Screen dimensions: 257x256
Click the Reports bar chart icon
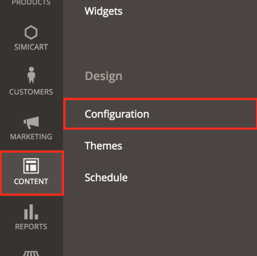[31, 212]
